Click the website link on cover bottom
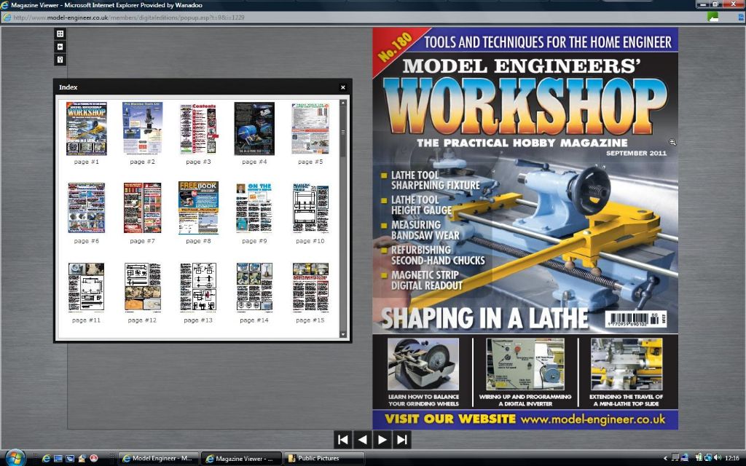Screen dimensions: 746x466 pyautogui.click(x=592, y=419)
